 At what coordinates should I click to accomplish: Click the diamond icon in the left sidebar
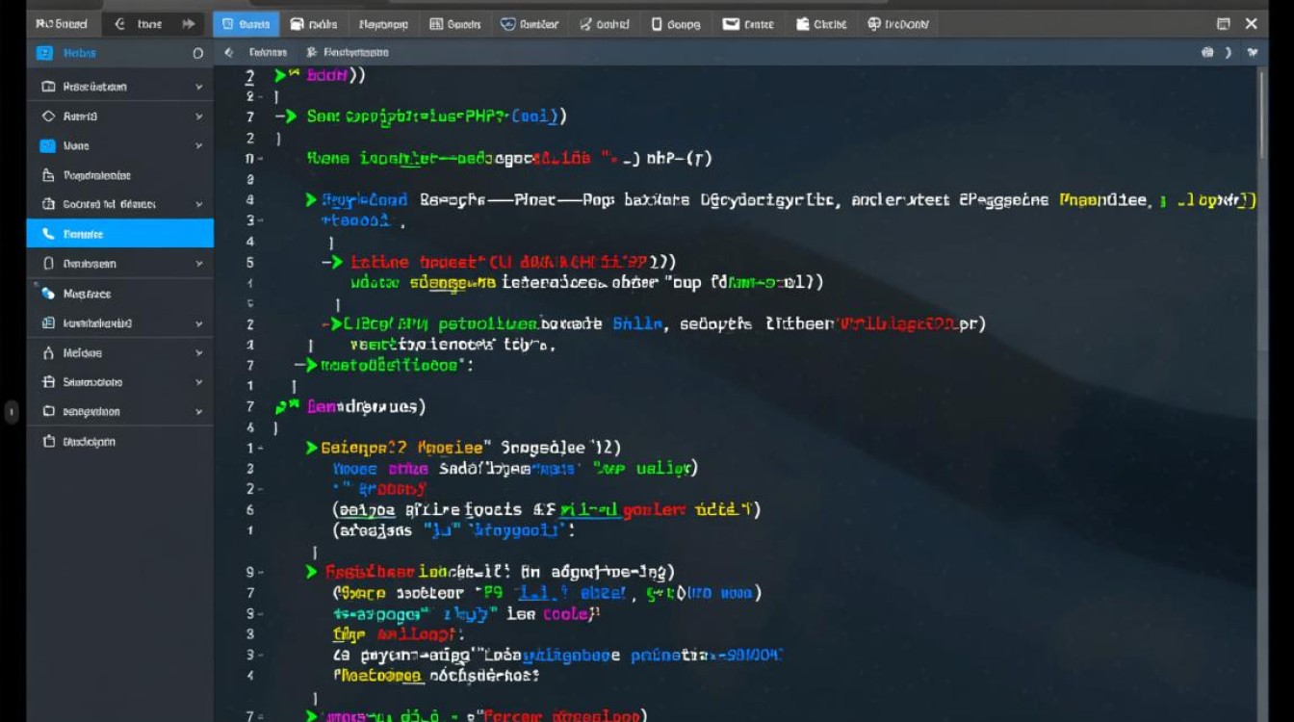tap(48, 116)
